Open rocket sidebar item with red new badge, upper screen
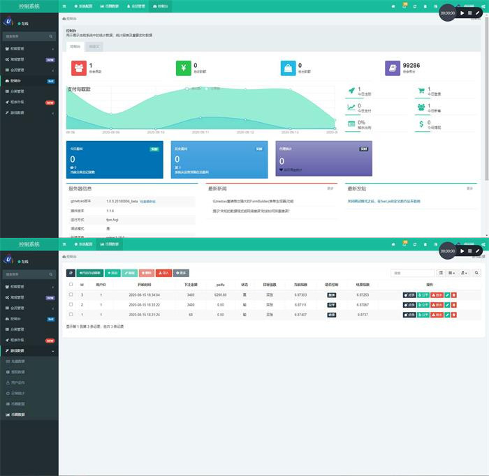 tap(29, 102)
